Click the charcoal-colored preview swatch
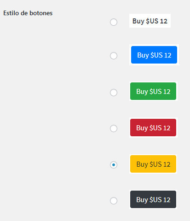190x221 pixels. pyautogui.click(x=153, y=199)
